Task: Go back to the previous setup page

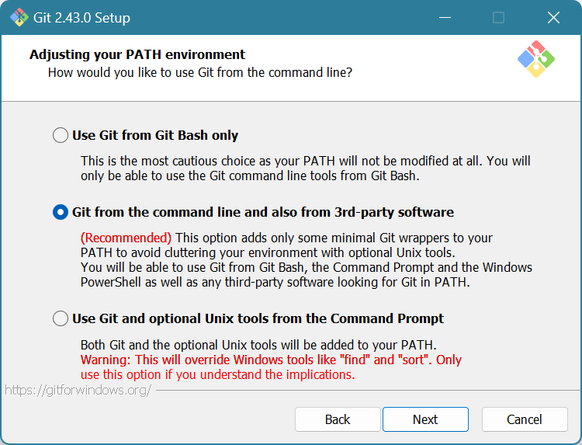Action: [x=338, y=419]
